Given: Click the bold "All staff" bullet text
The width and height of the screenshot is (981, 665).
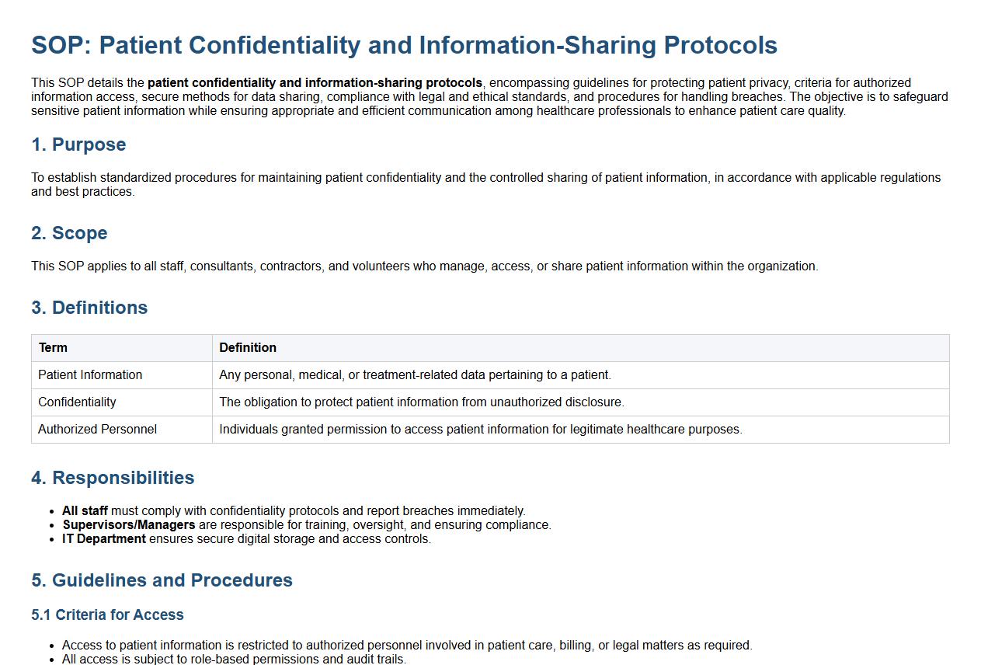Looking at the screenshot, I should (85, 511).
